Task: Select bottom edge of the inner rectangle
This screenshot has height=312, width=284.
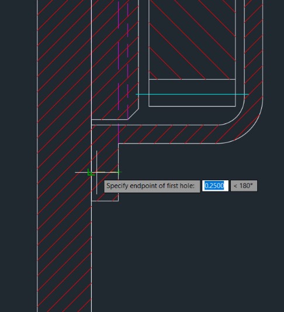Action: [x=192, y=107]
